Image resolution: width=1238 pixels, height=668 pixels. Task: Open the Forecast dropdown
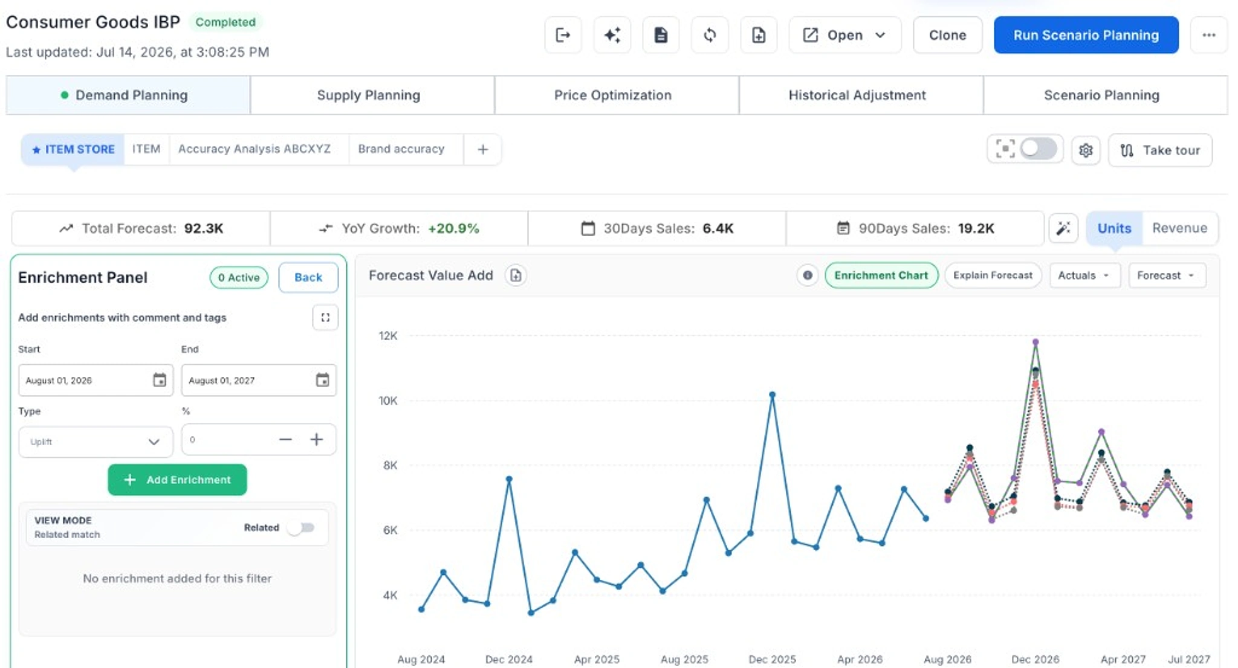(x=1167, y=275)
